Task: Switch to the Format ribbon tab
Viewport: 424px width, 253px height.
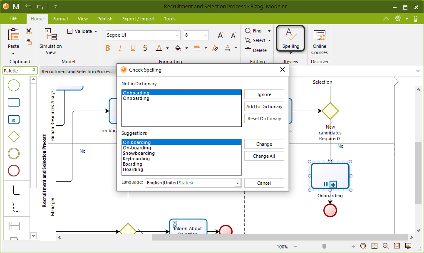Action: 61,19
